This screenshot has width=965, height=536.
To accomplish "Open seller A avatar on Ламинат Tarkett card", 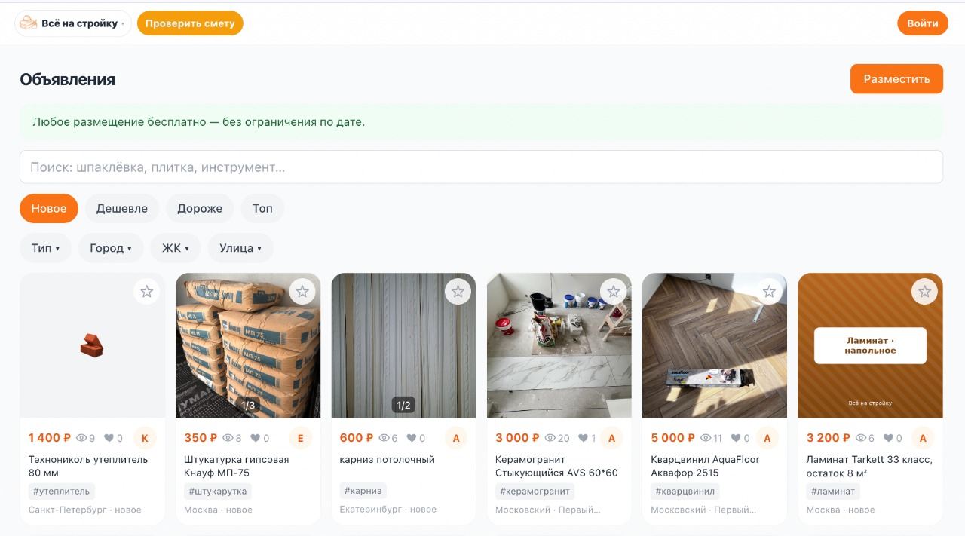I will pyautogui.click(x=923, y=438).
